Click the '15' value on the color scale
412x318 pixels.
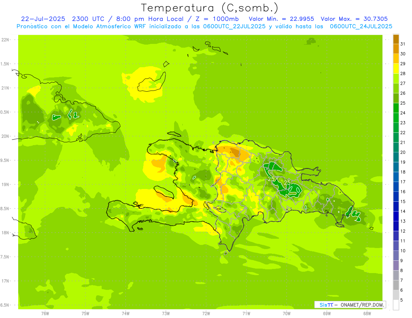click(x=403, y=201)
